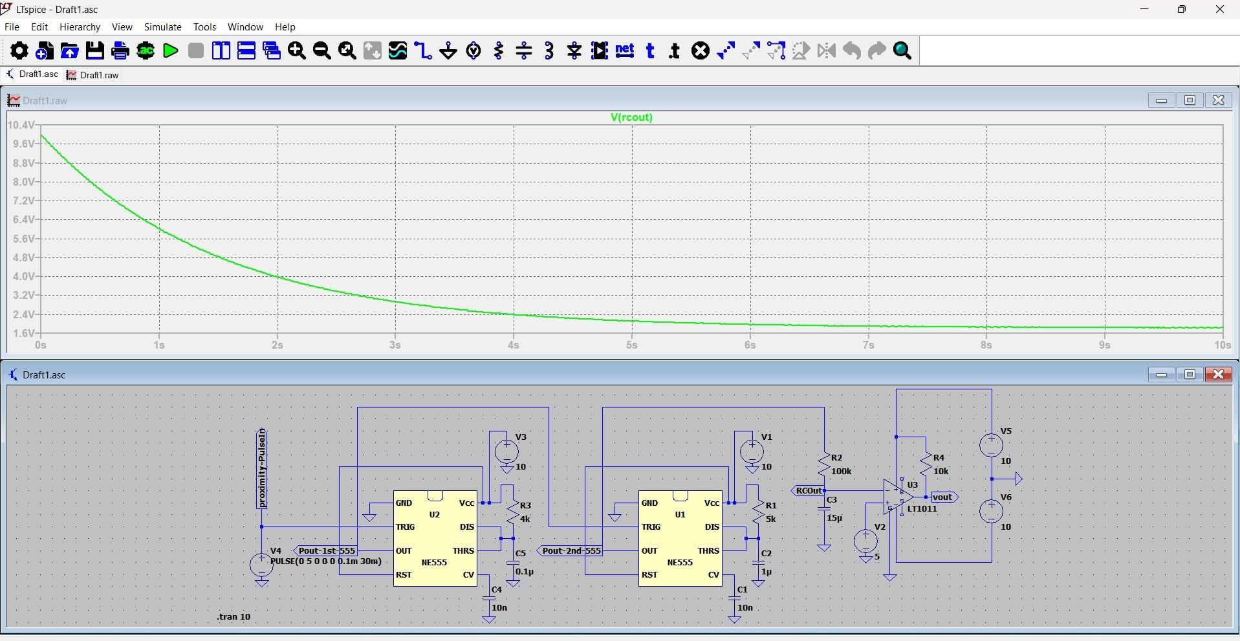This screenshot has height=641, width=1240.
Task: Zoom out with the magnifier minus icon
Action: pyautogui.click(x=322, y=50)
